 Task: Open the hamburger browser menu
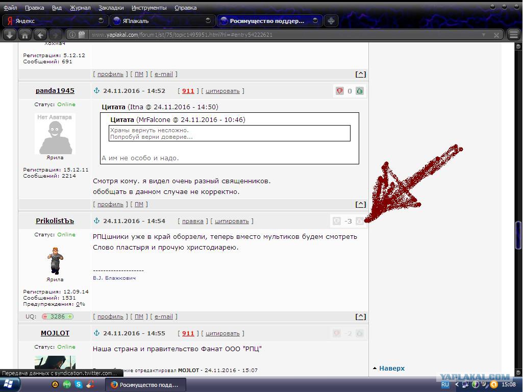point(514,34)
